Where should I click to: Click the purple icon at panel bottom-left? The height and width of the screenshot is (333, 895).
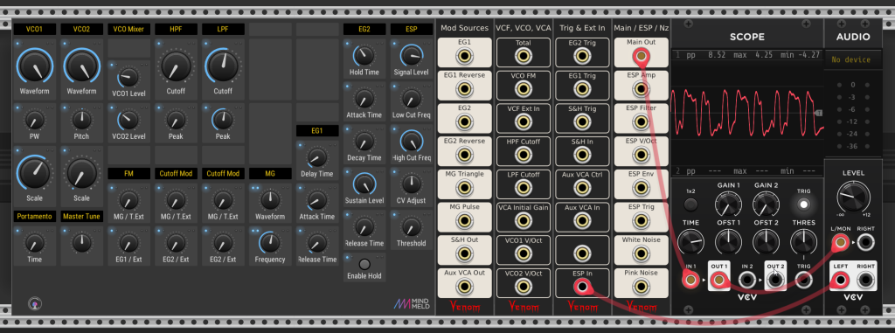[x=35, y=304]
